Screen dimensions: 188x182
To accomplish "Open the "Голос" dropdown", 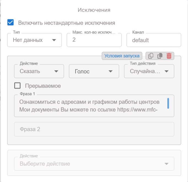I will point(94,71).
